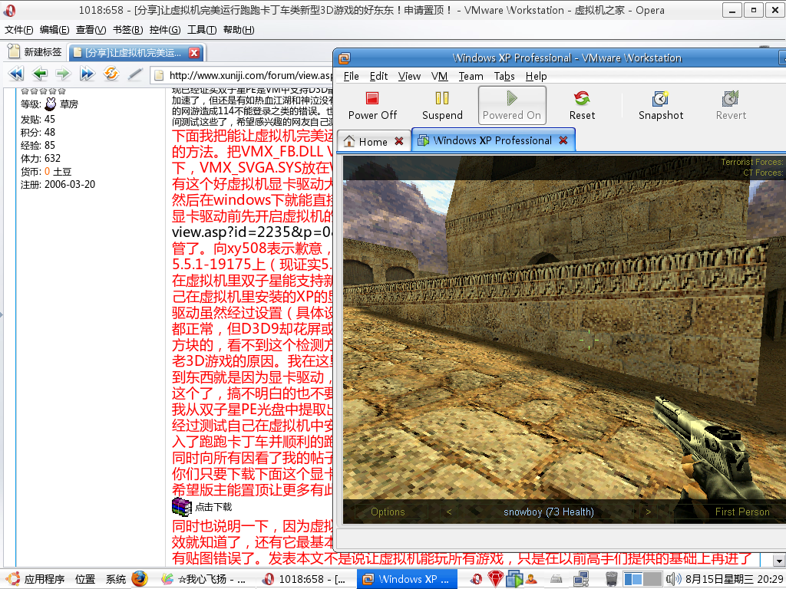Click the download archive icon in forum post
This screenshot has width=786, height=589.
point(181,507)
